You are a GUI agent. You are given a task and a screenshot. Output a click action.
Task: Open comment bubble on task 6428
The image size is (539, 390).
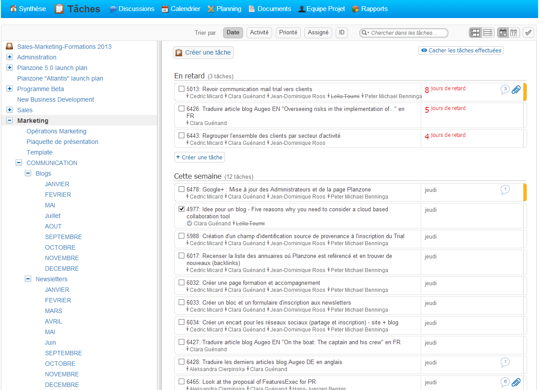pos(505,362)
